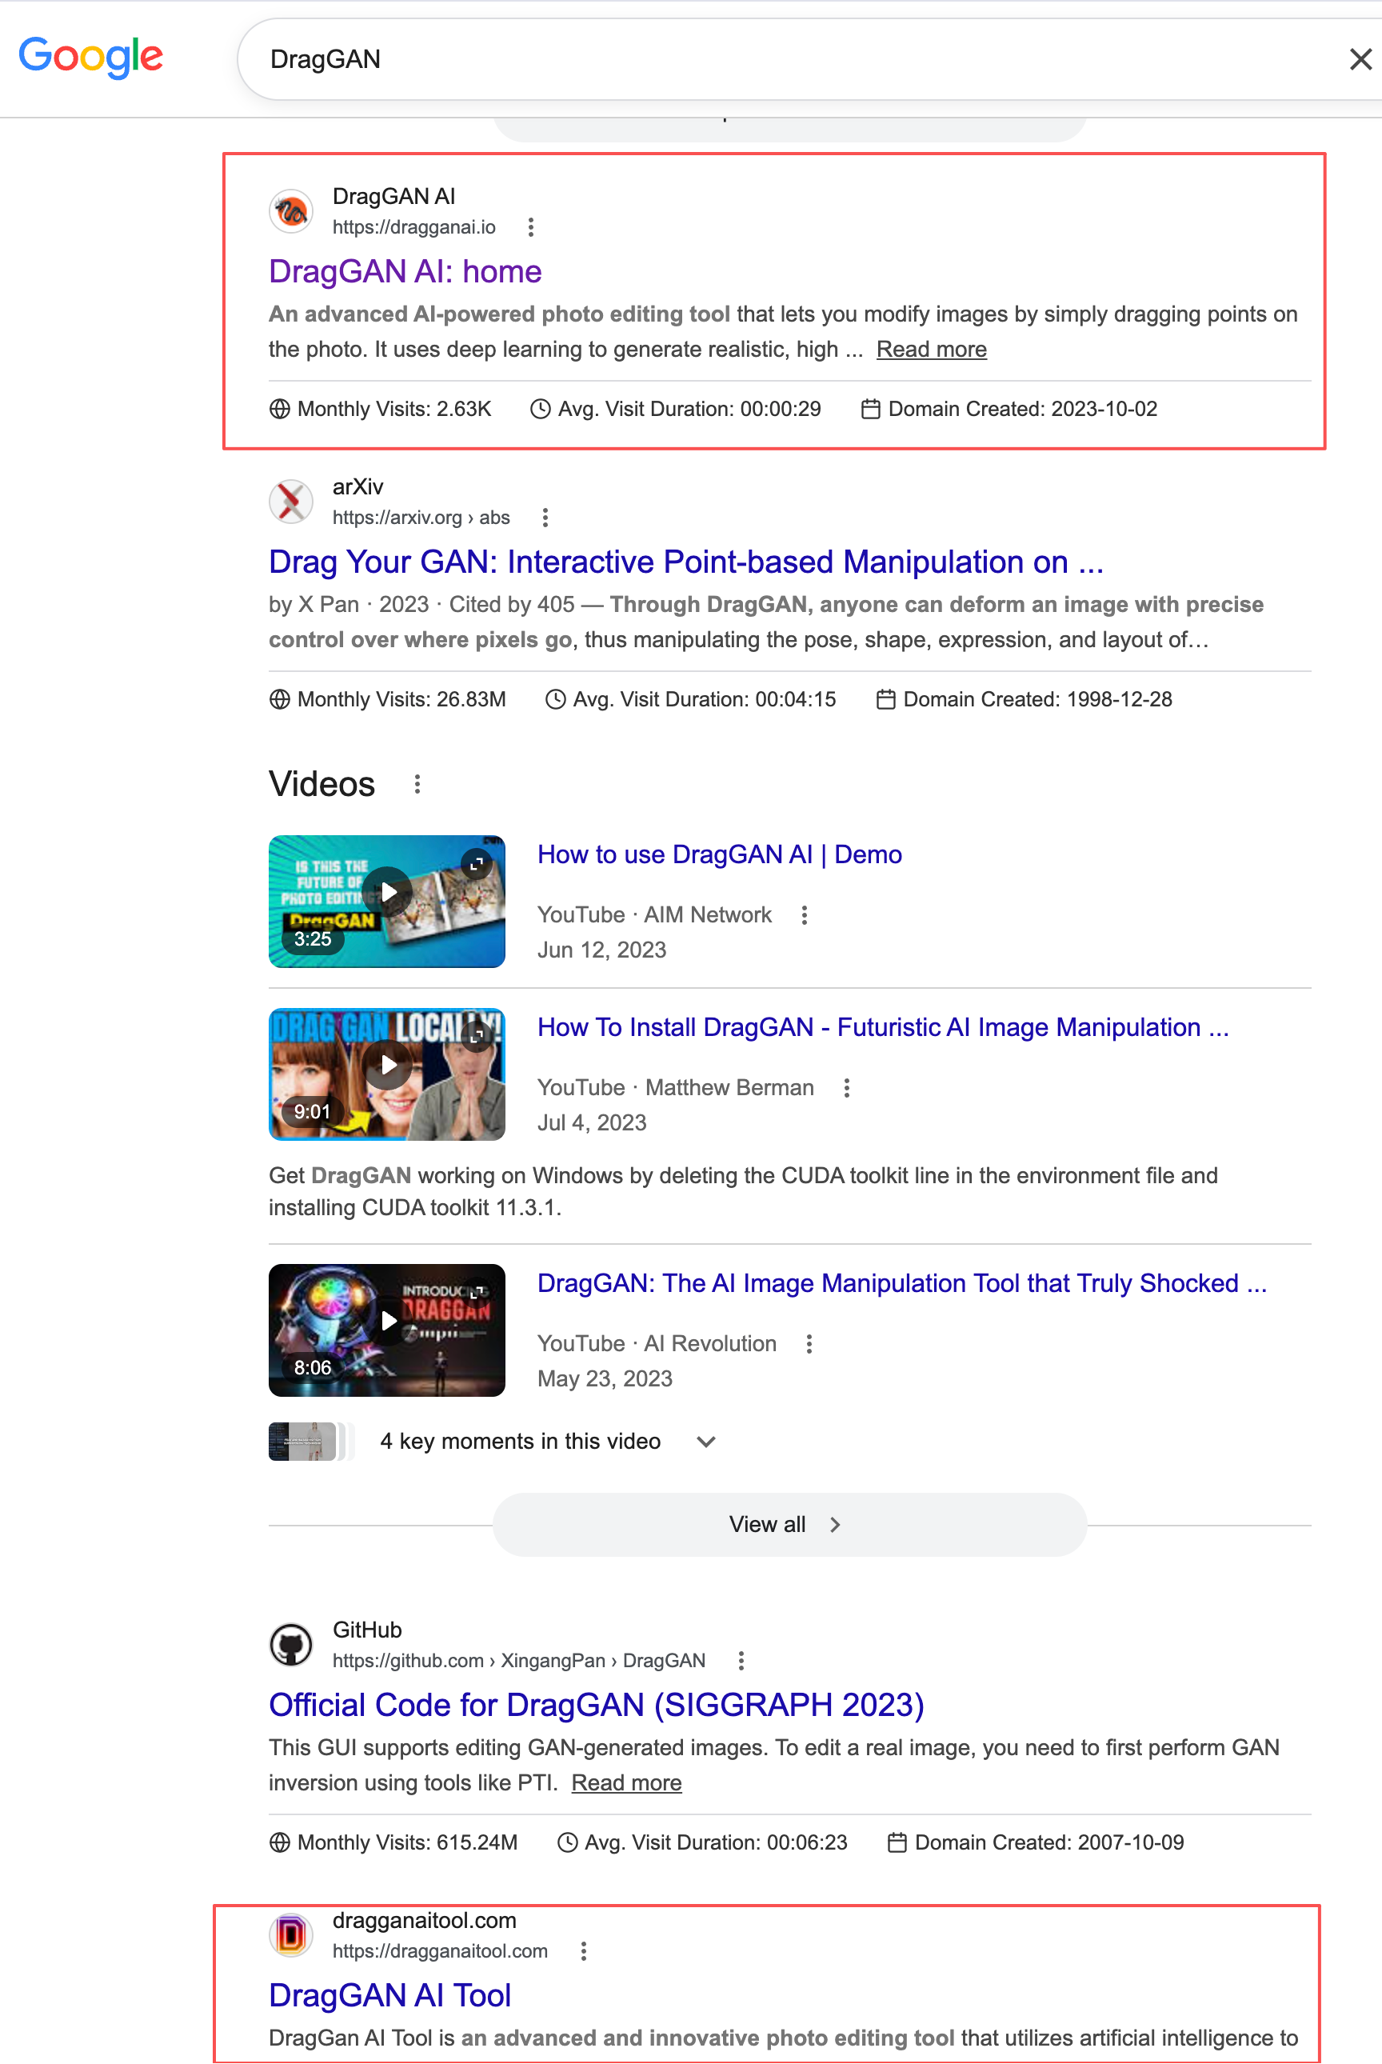
Task: Play the 'How to use DragGAN AI' video thumbnail
Action: pyautogui.click(x=387, y=901)
